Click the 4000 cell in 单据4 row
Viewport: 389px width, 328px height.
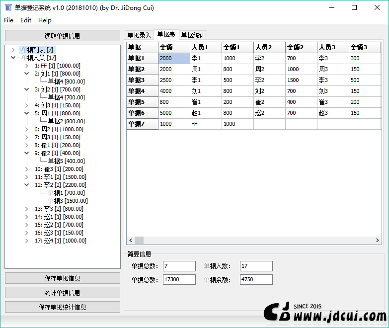coord(174,91)
